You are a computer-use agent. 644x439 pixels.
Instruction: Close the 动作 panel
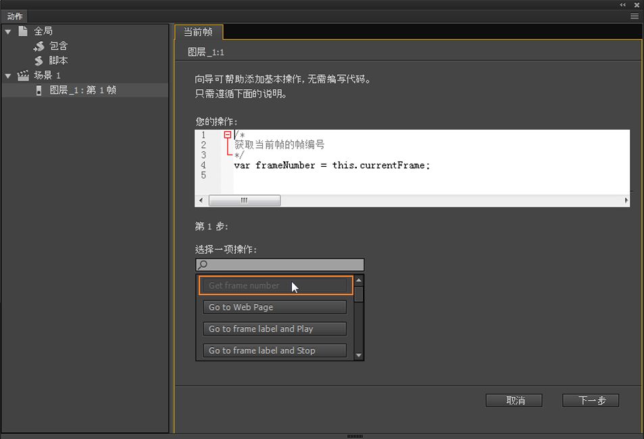point(637,5)
